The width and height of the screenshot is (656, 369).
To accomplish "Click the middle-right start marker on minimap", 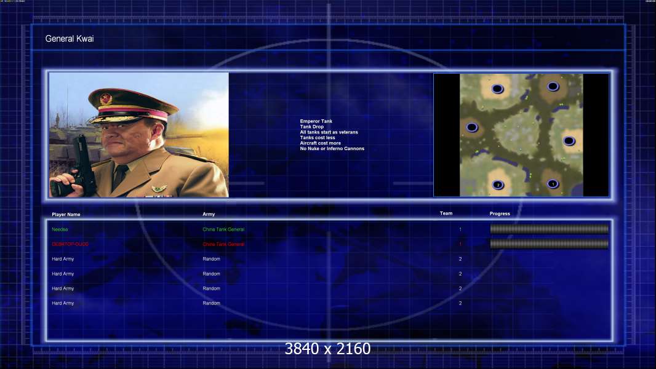I will click(569, 141).
